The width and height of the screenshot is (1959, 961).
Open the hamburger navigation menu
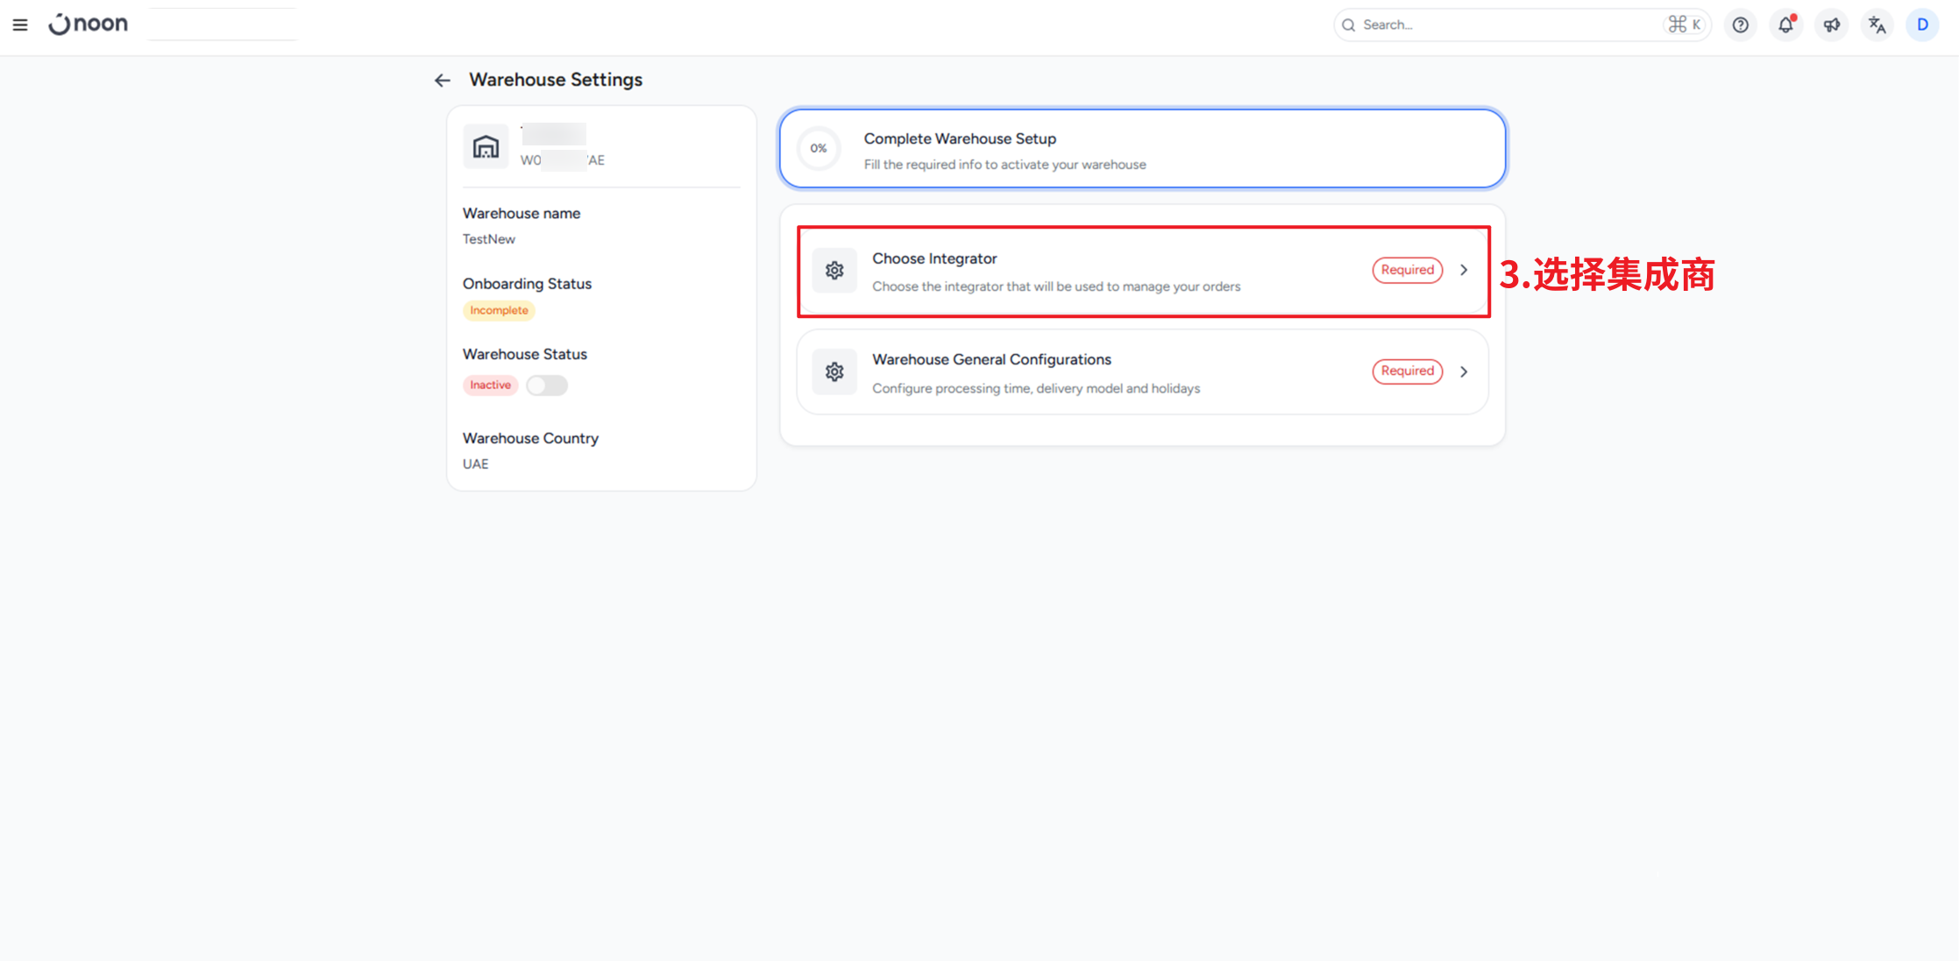[x=20, y=25]
